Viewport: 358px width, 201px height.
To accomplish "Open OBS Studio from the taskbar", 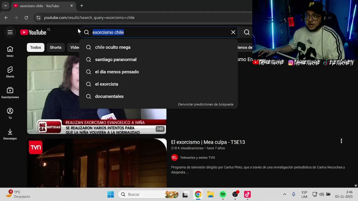I will (x=235, y=195).
